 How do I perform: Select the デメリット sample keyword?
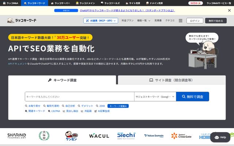coord(86,106)
